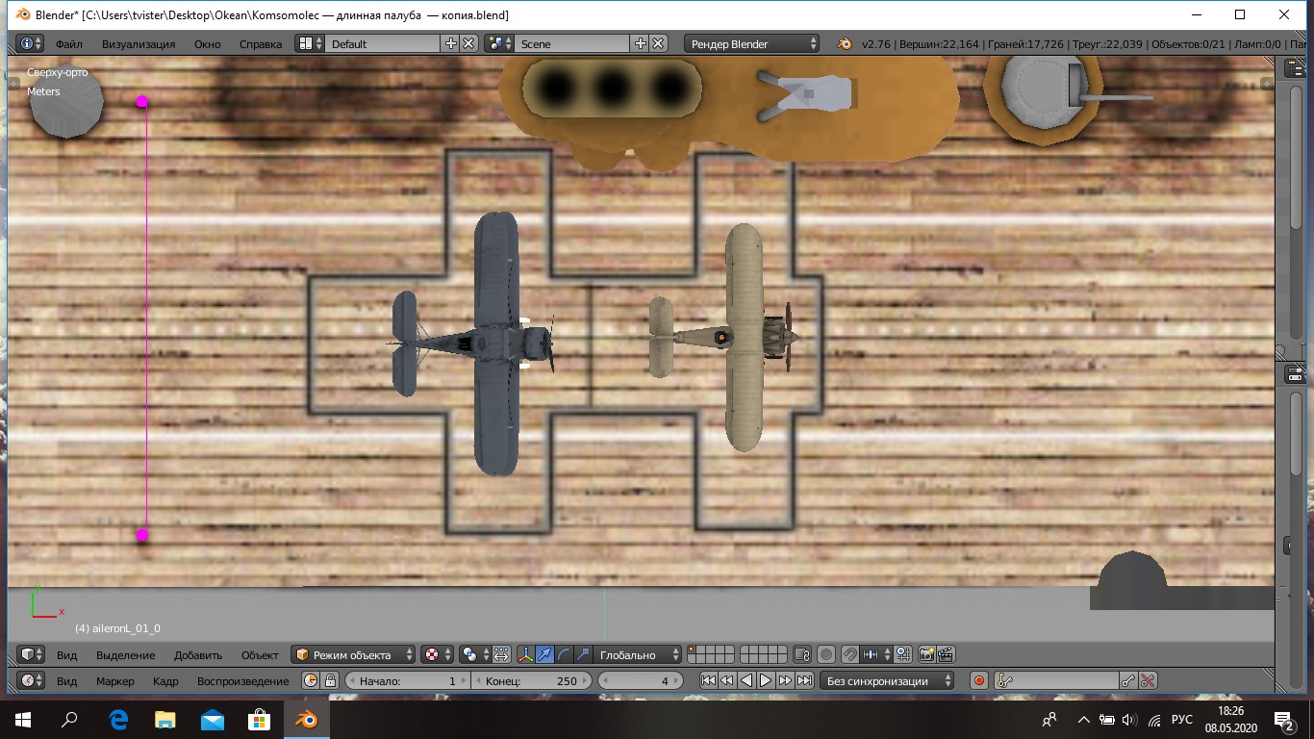Screen dimensions: 1314x739
Task: Delete the Default screen layout
Action: click(468, 43)
